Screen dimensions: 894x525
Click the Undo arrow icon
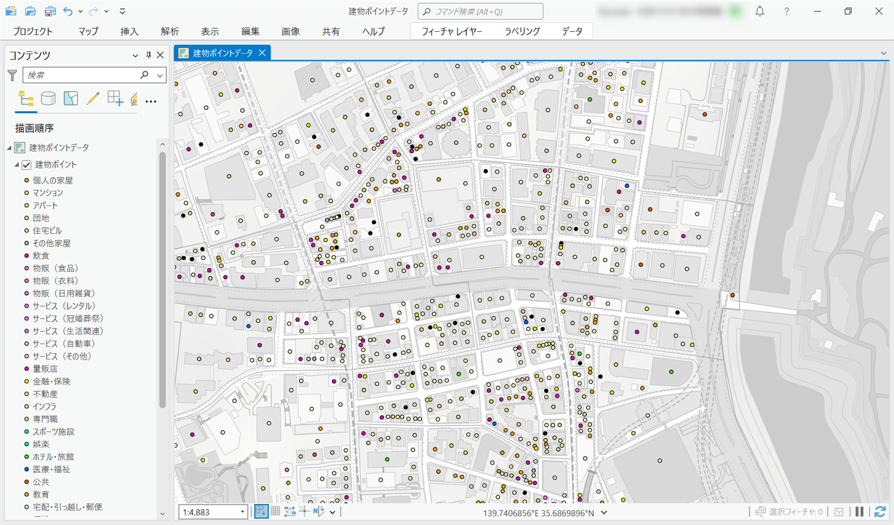pyautogui.click(x=68, y=11)
